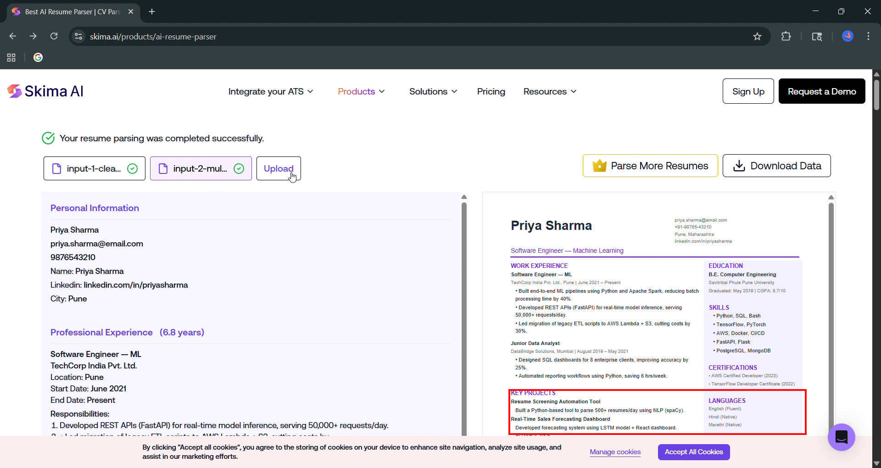The width and height of the screenshot is (881, 468).
Task: Click Request a Demo button
Action: tap(822, 91)
